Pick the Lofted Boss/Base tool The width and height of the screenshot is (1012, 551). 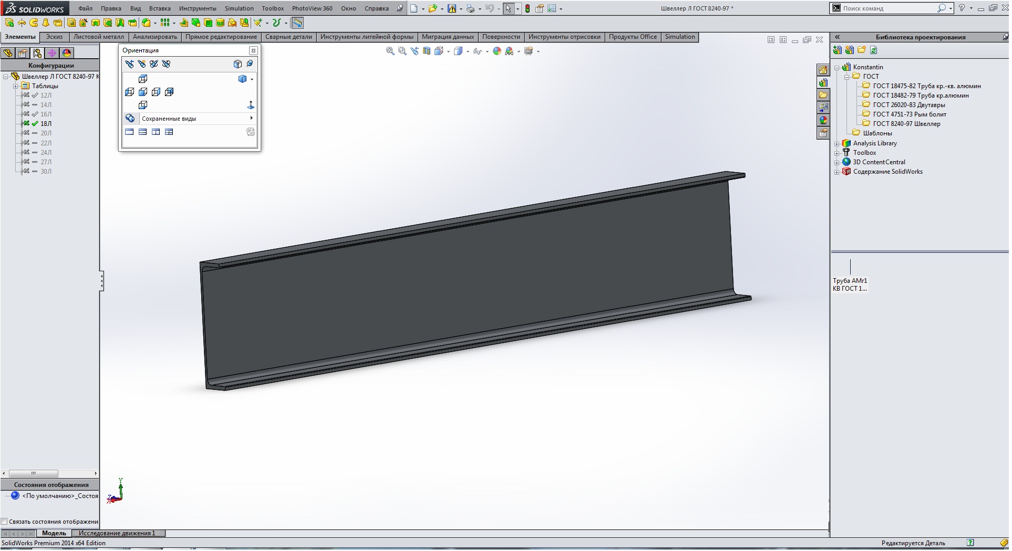click(46, 23)
